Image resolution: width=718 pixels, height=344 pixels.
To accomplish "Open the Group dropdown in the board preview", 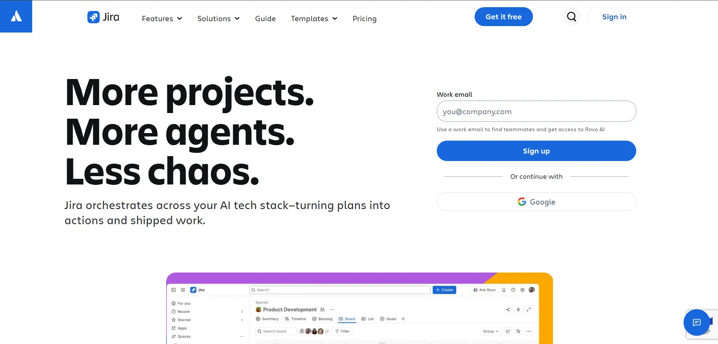I will point(491,331).
